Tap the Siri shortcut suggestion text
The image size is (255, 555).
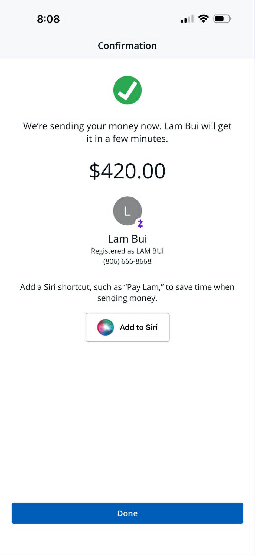pyautogui.click(x=127, y=292)
